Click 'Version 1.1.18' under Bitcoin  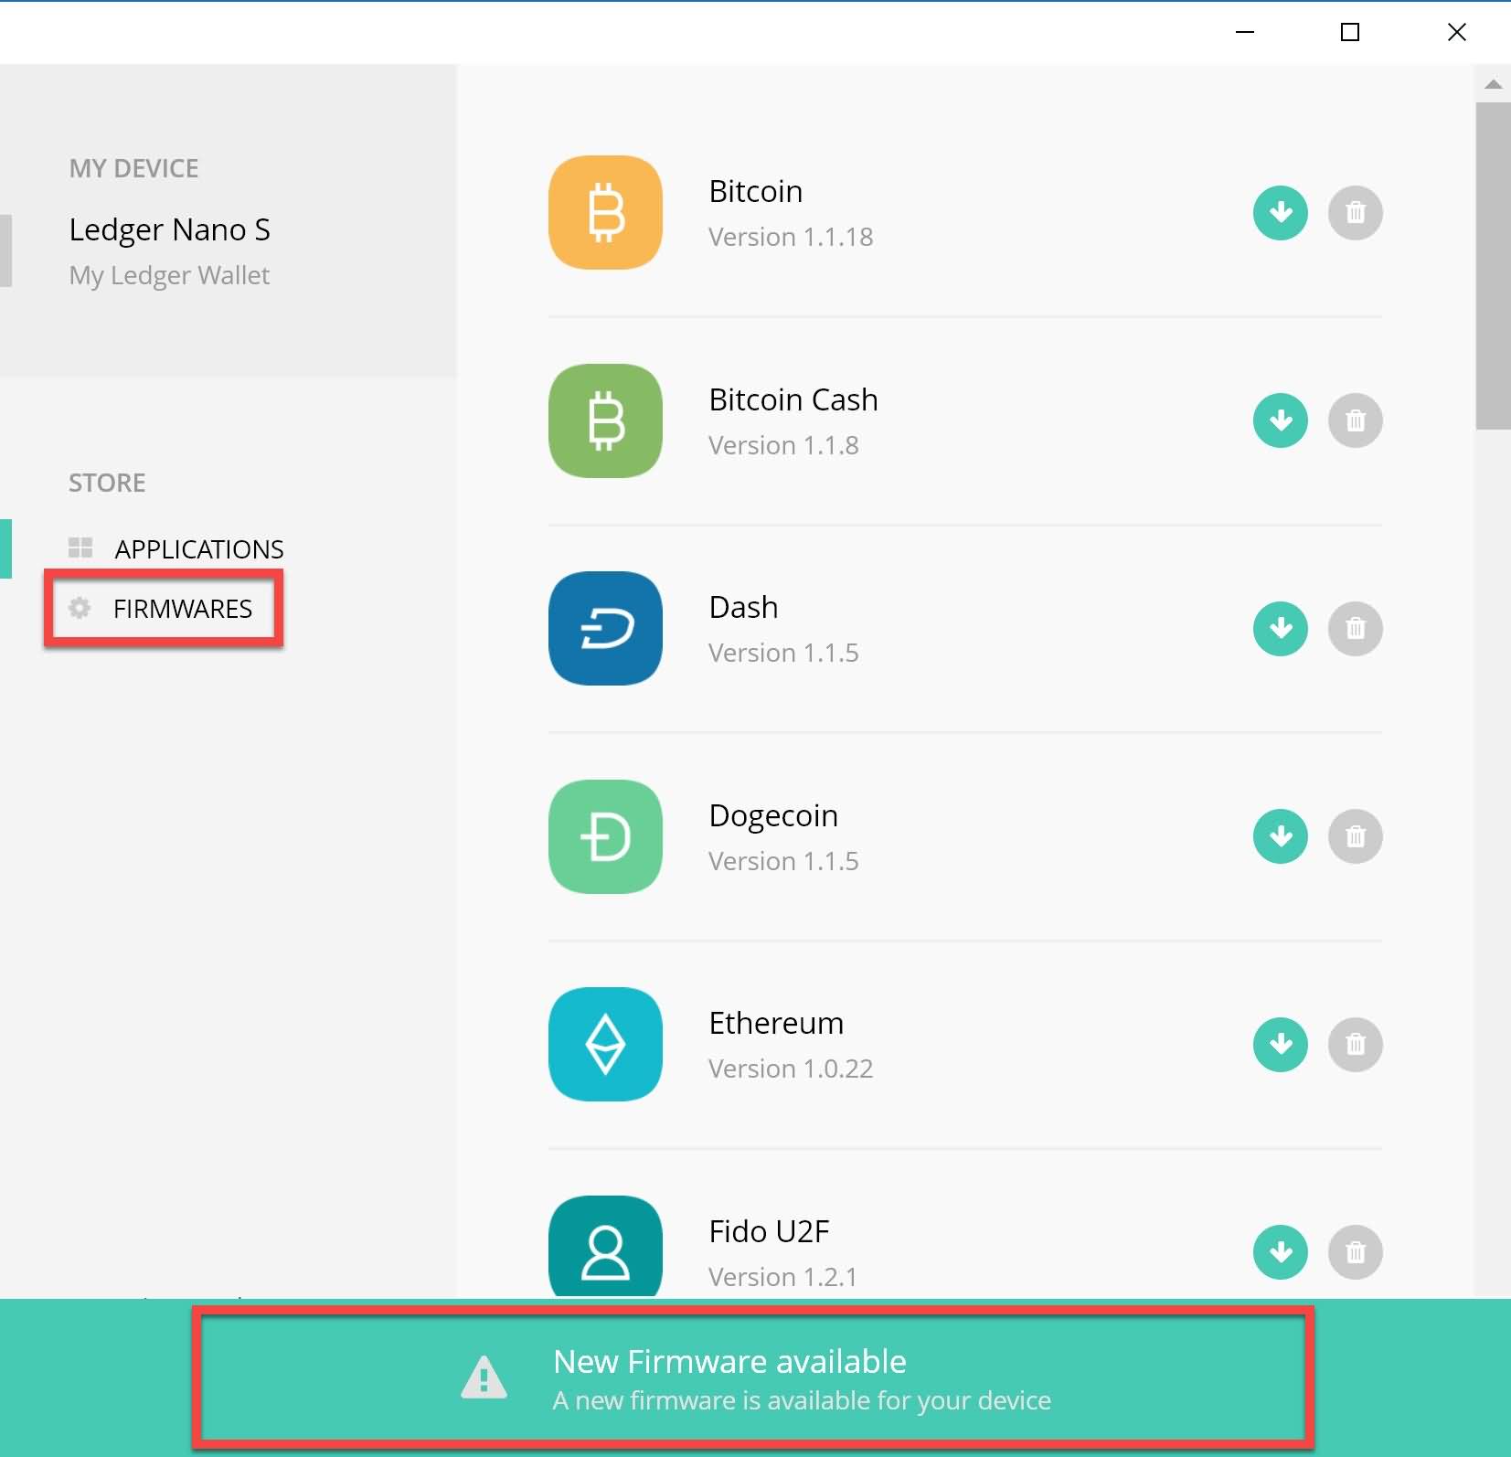(791, 237)
